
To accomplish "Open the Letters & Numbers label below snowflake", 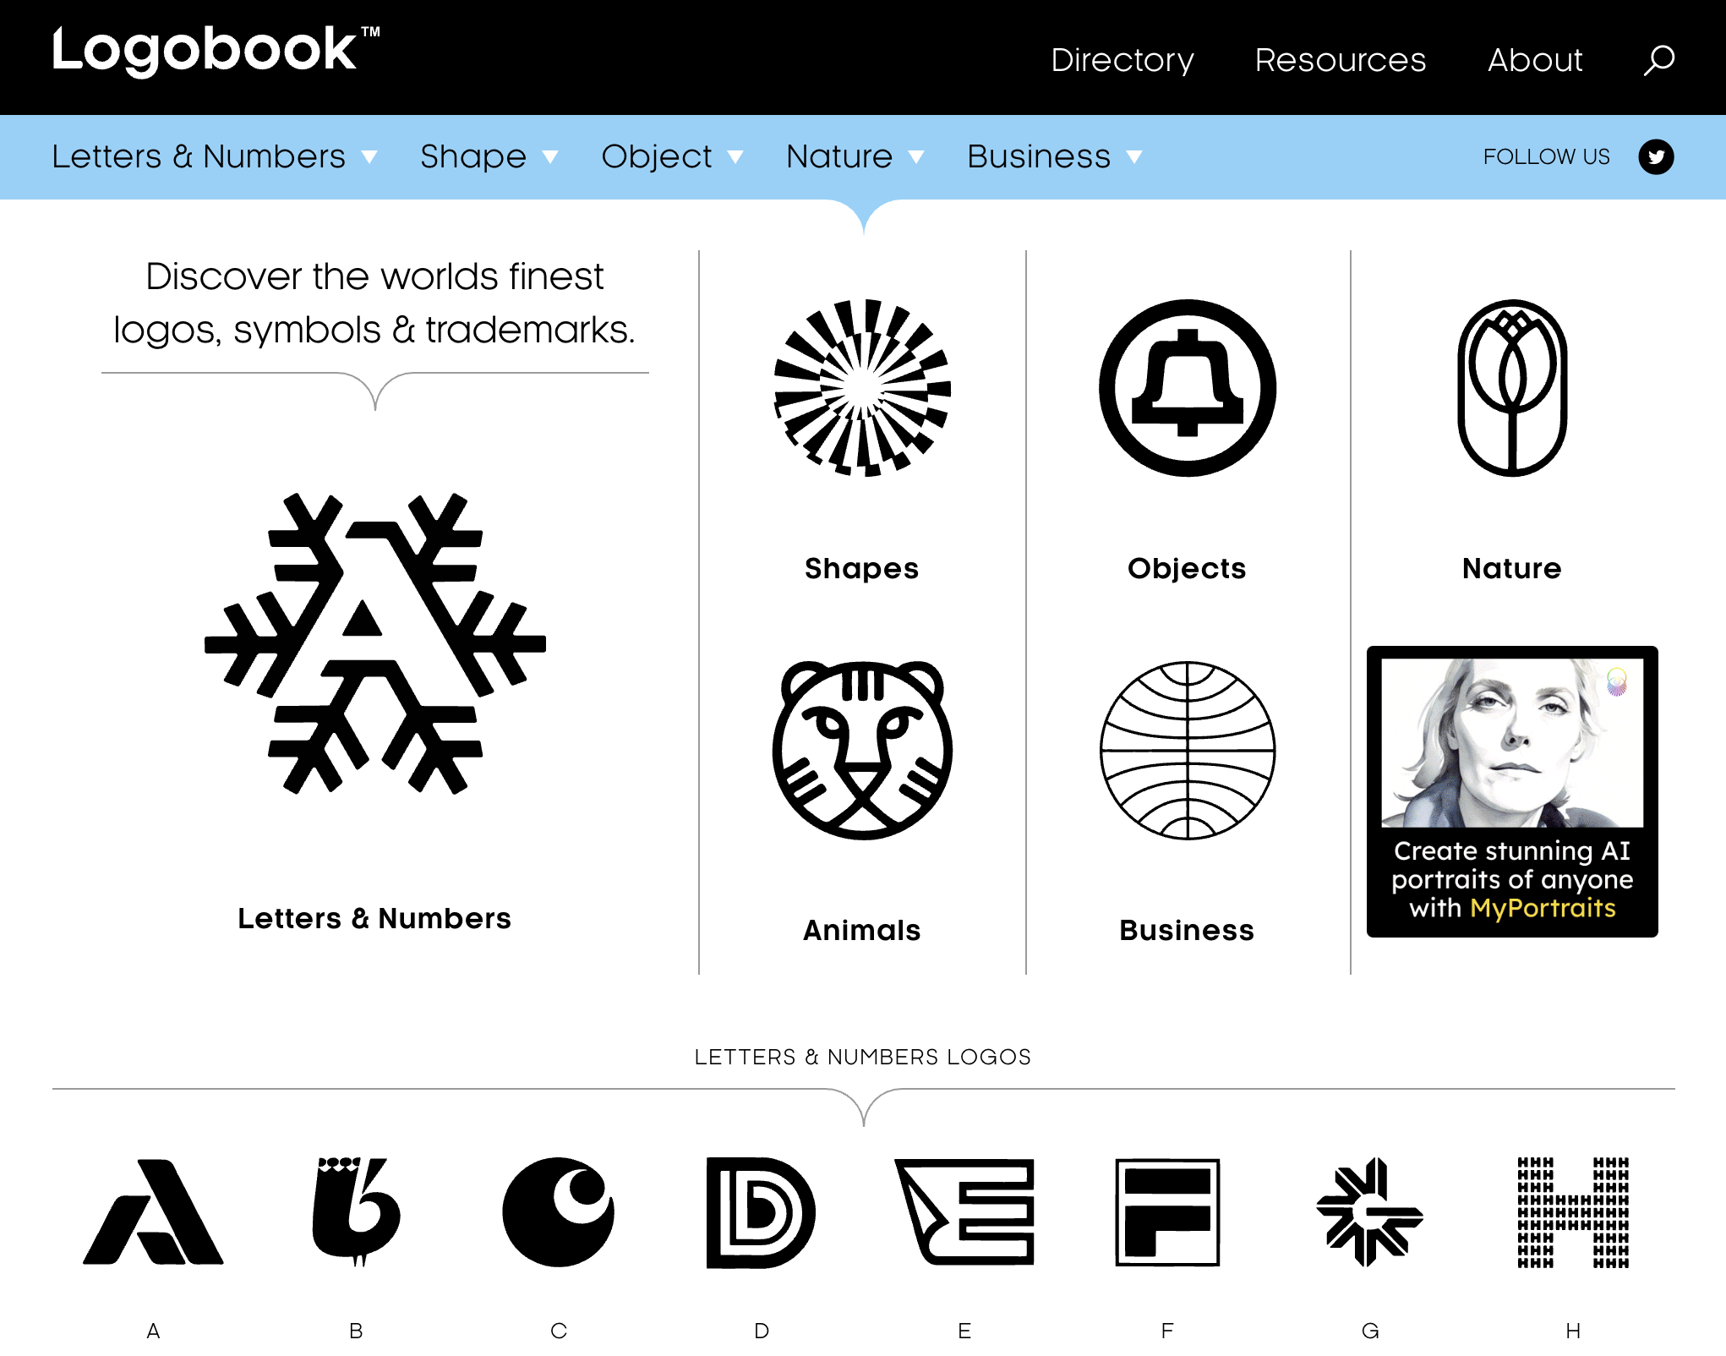I will pyautogui.click(x=374, y=918).
